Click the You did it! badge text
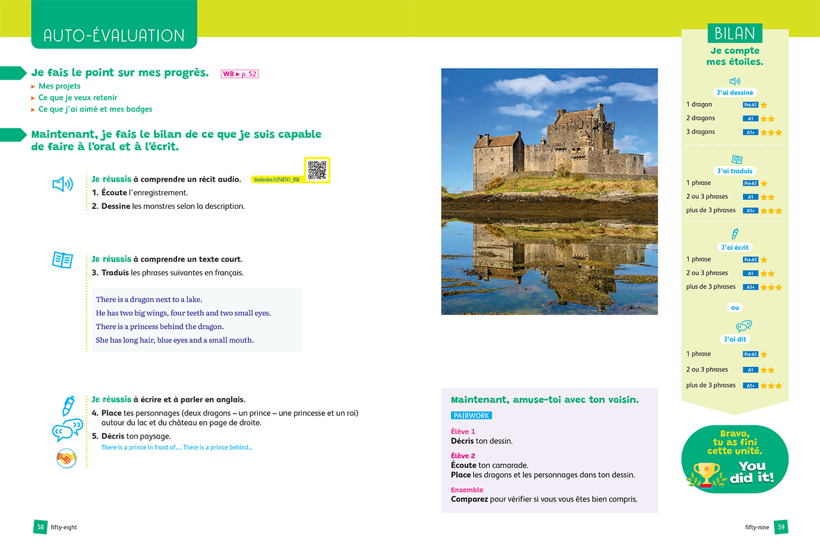Image resolution: width=820 pixels, height=546 pixels. click(x=751, y=472)
